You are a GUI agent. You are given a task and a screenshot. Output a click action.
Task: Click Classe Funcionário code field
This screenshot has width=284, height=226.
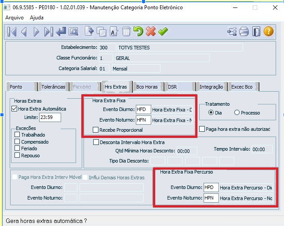coord(106,58)
